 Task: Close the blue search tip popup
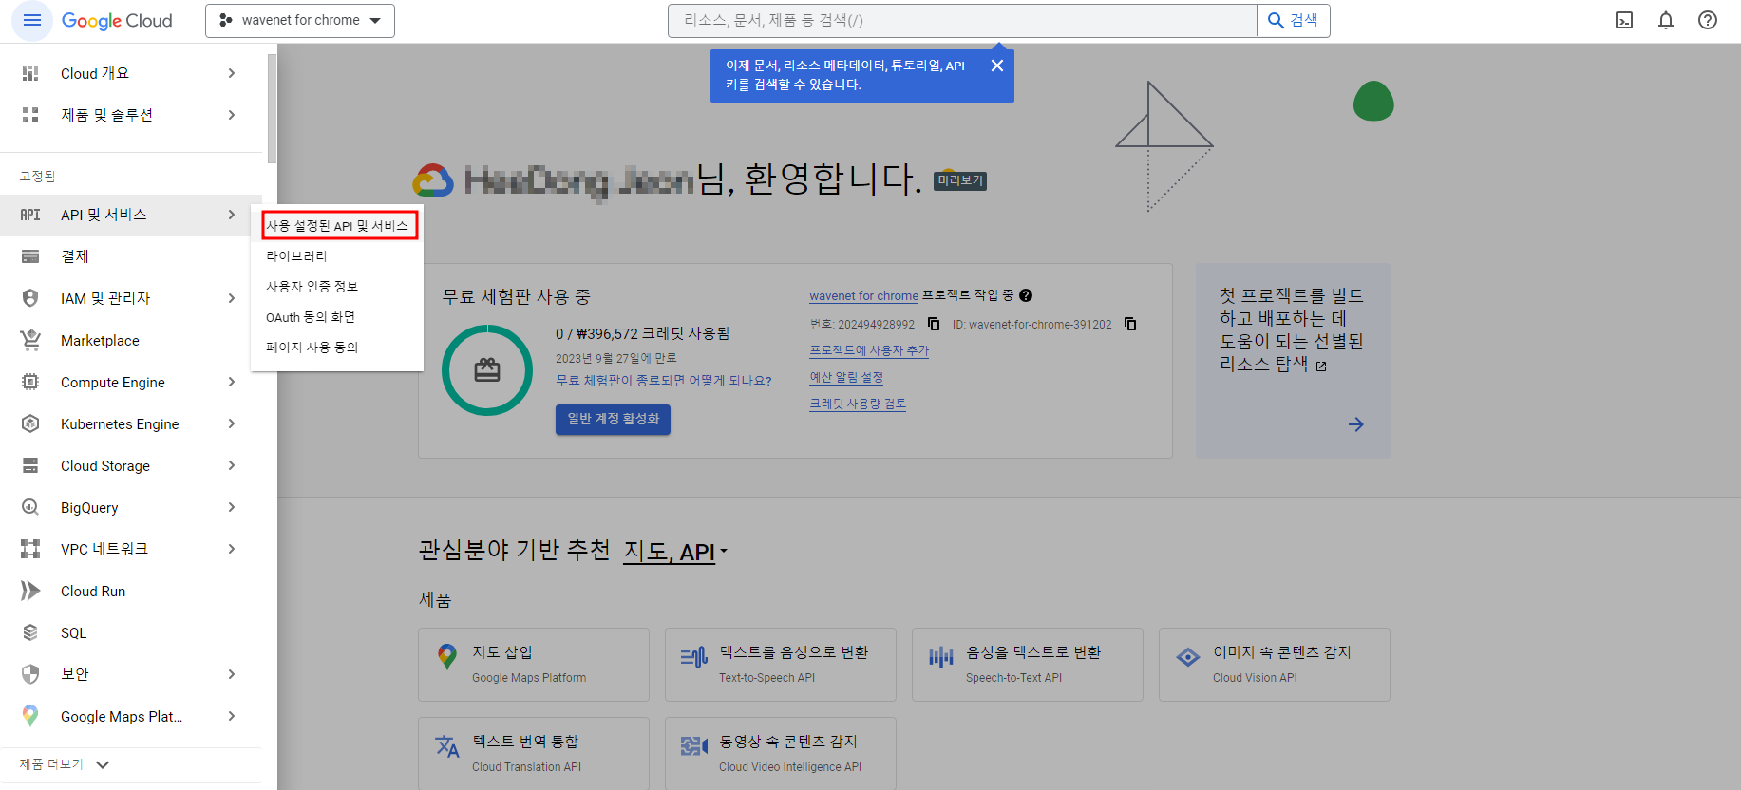tap(997, 66)
